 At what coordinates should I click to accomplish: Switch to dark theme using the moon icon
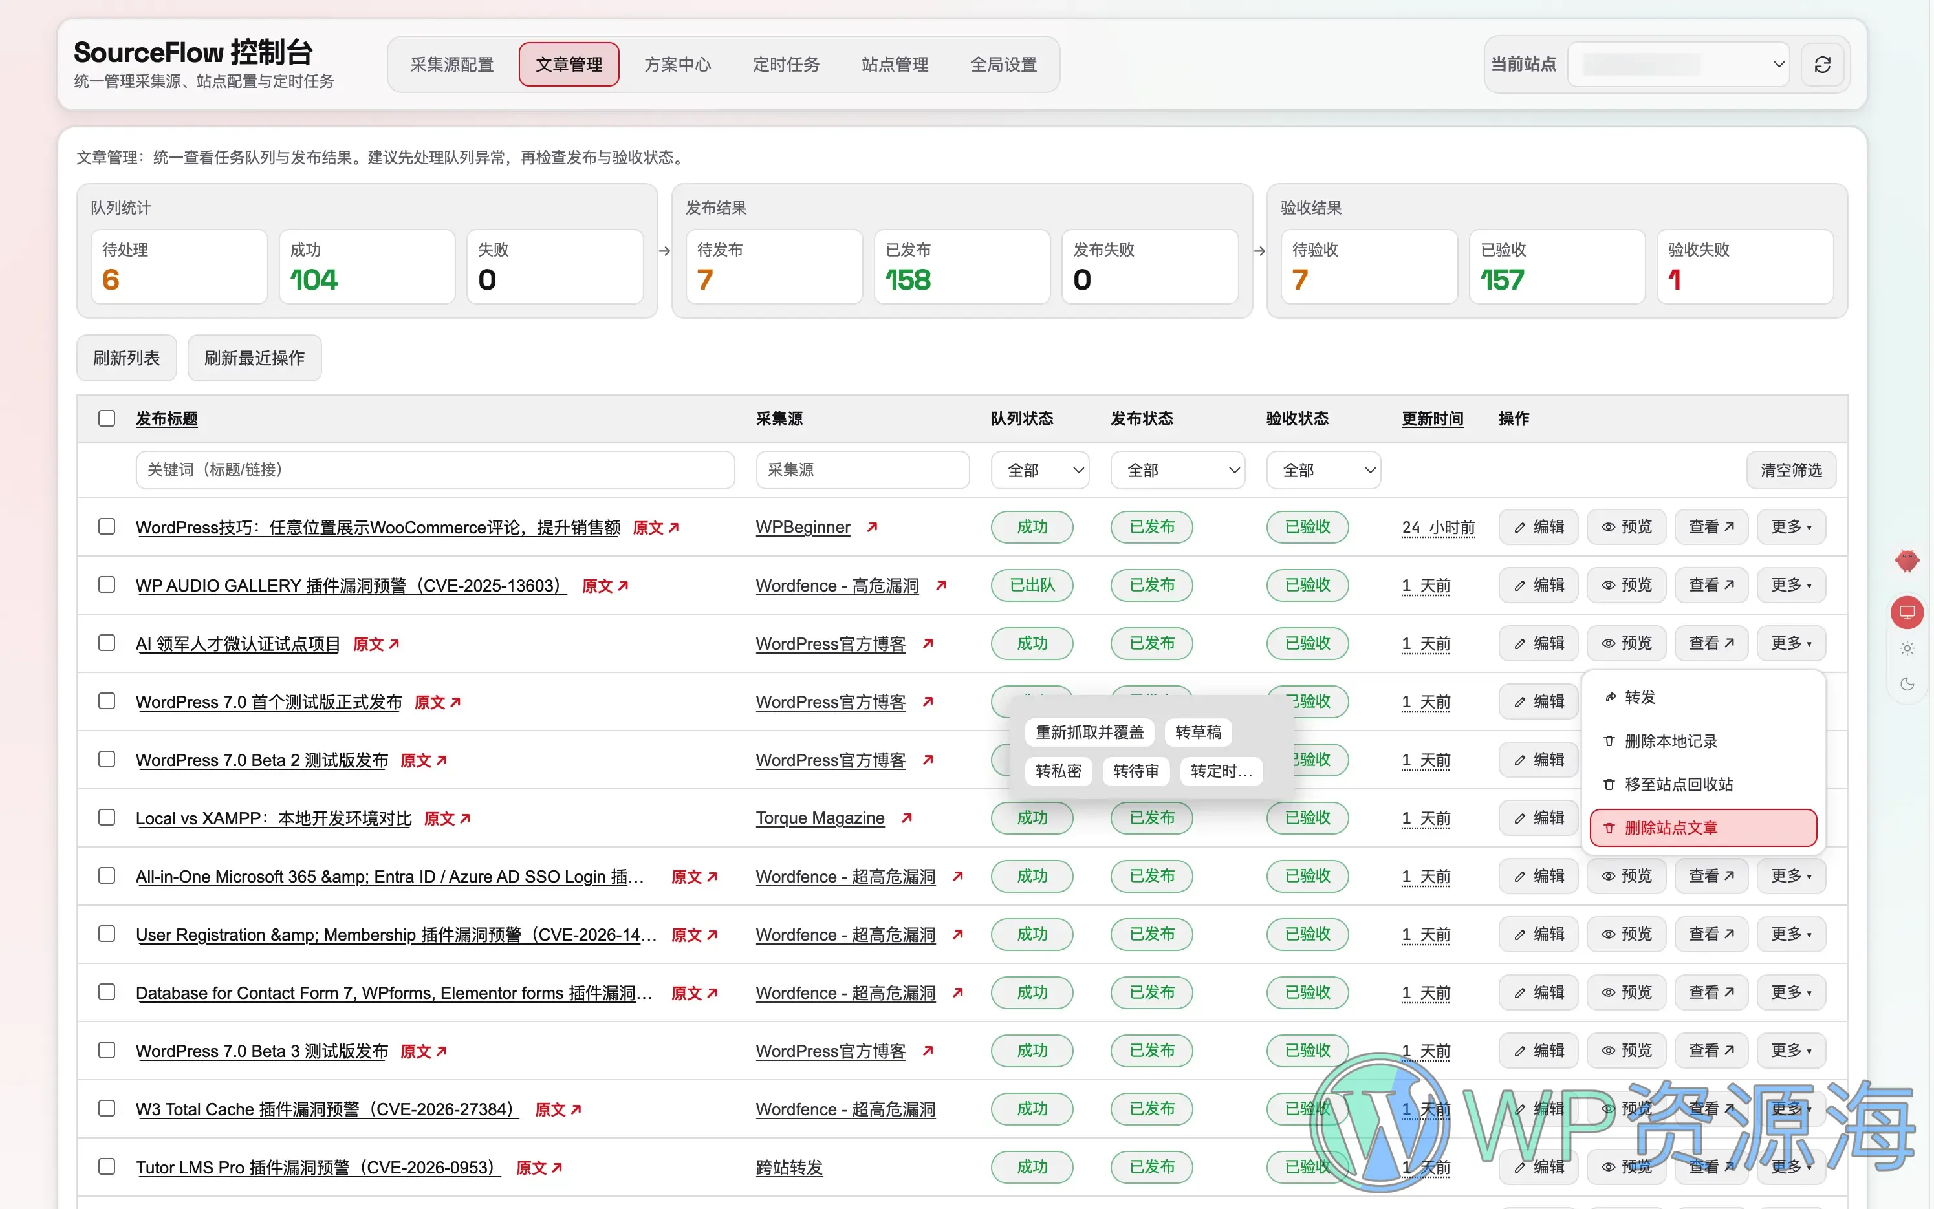[1908, 683]
